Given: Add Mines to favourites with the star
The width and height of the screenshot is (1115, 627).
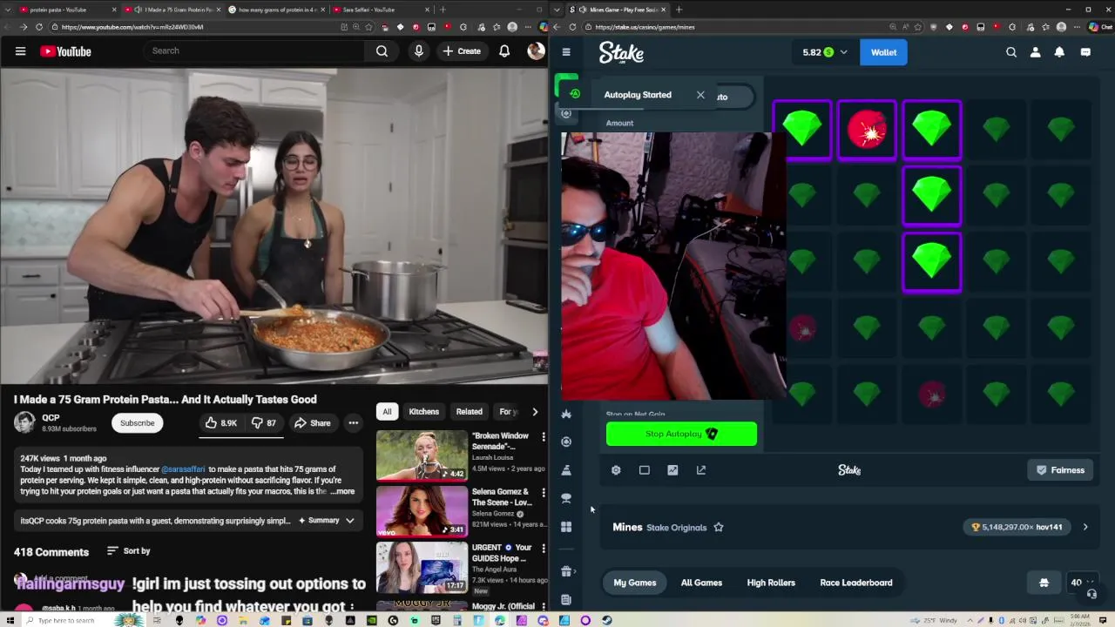Looking at the screenshot, I should pos(719,527).
